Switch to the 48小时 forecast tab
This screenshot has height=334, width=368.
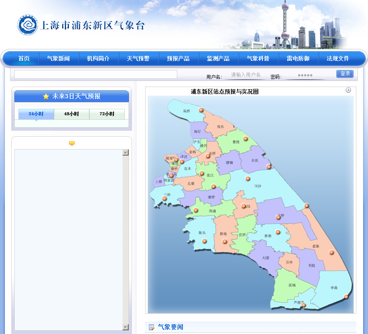pos(72,114)
